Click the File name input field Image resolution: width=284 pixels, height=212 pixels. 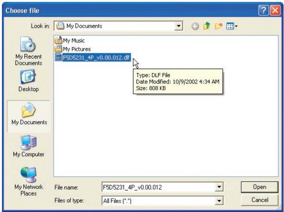click(162, 187)
